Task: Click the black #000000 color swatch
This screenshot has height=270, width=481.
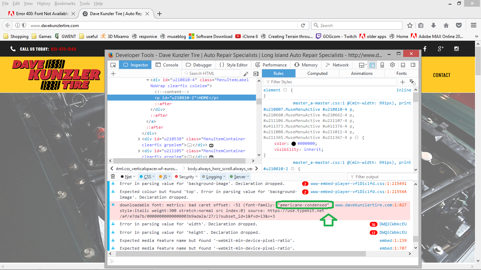Action: 294,143
